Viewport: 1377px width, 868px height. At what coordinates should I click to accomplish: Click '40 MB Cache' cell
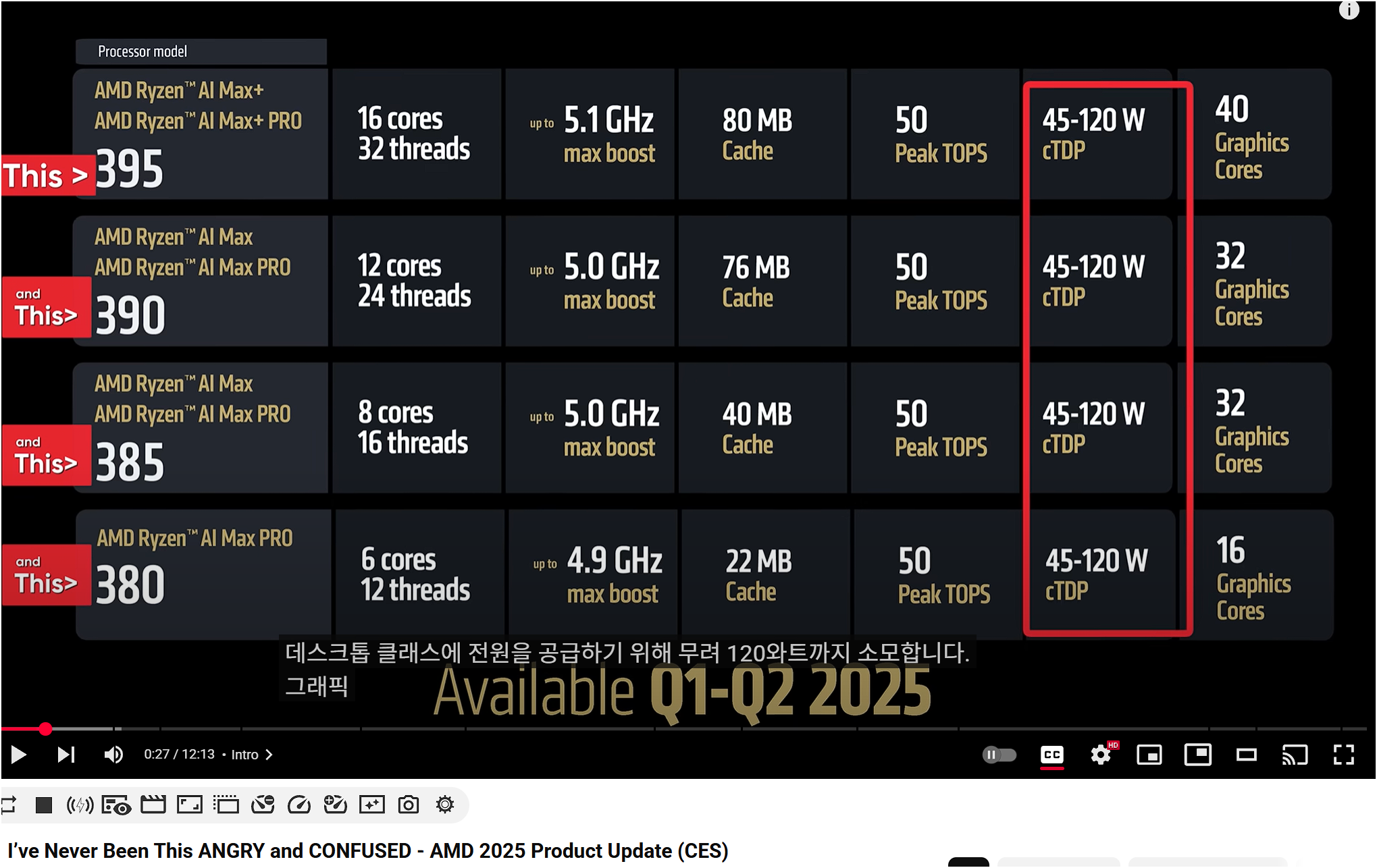(762, 428)
